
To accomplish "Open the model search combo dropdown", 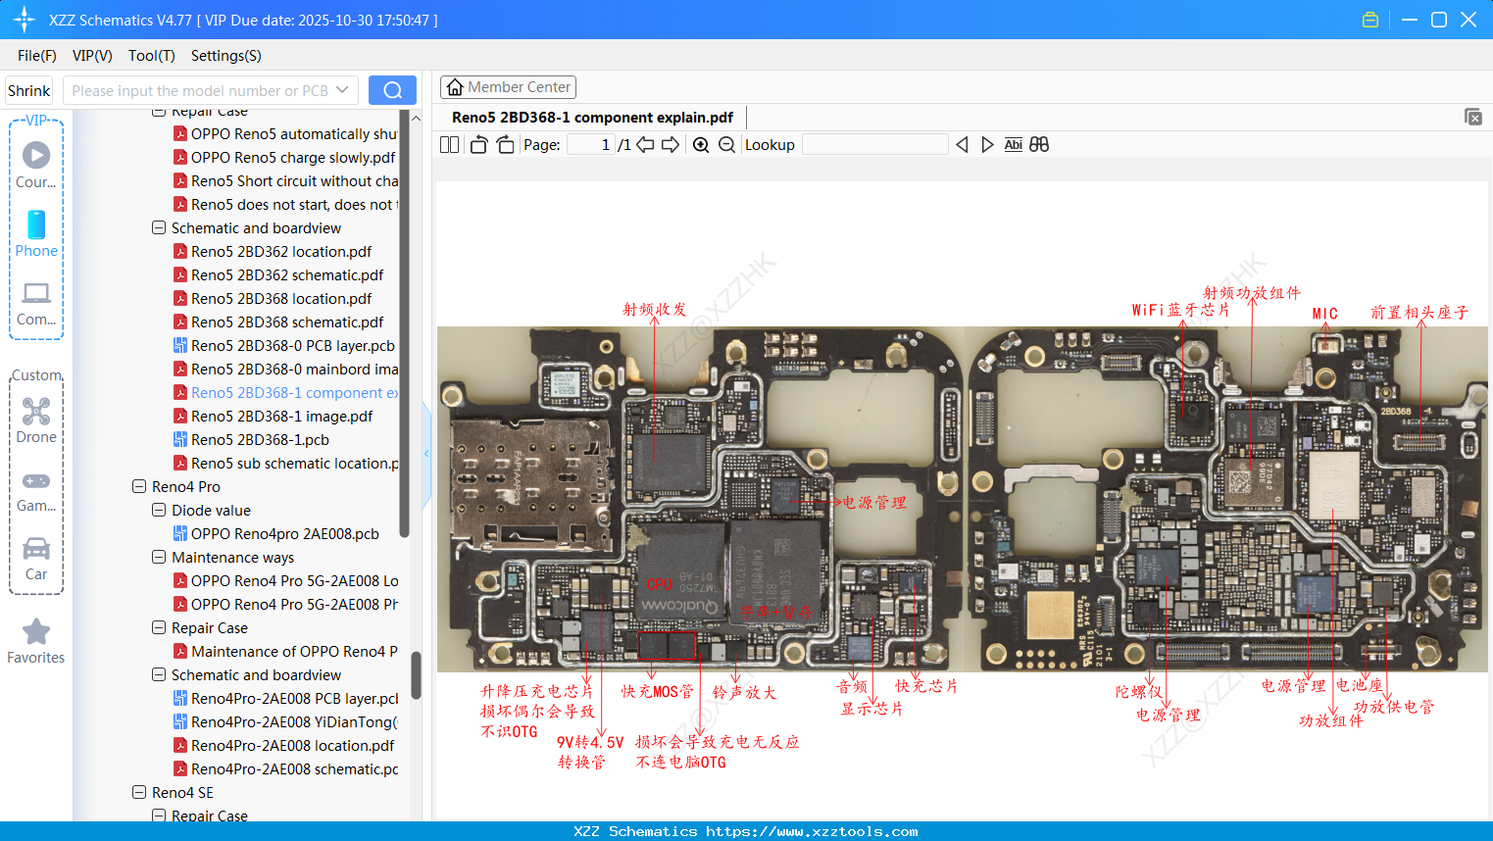I will click(x=344, y=89).
